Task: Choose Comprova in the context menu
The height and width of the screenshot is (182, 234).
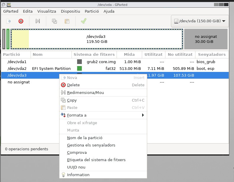Action: click(x=77, y=152)
